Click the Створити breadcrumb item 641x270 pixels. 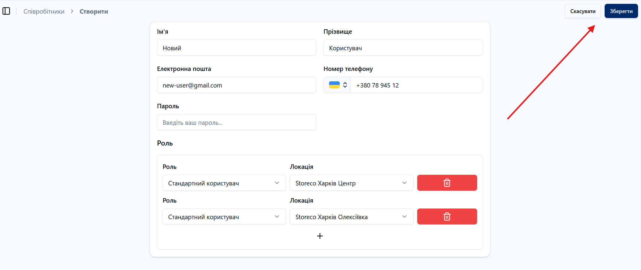pos(94,12)
